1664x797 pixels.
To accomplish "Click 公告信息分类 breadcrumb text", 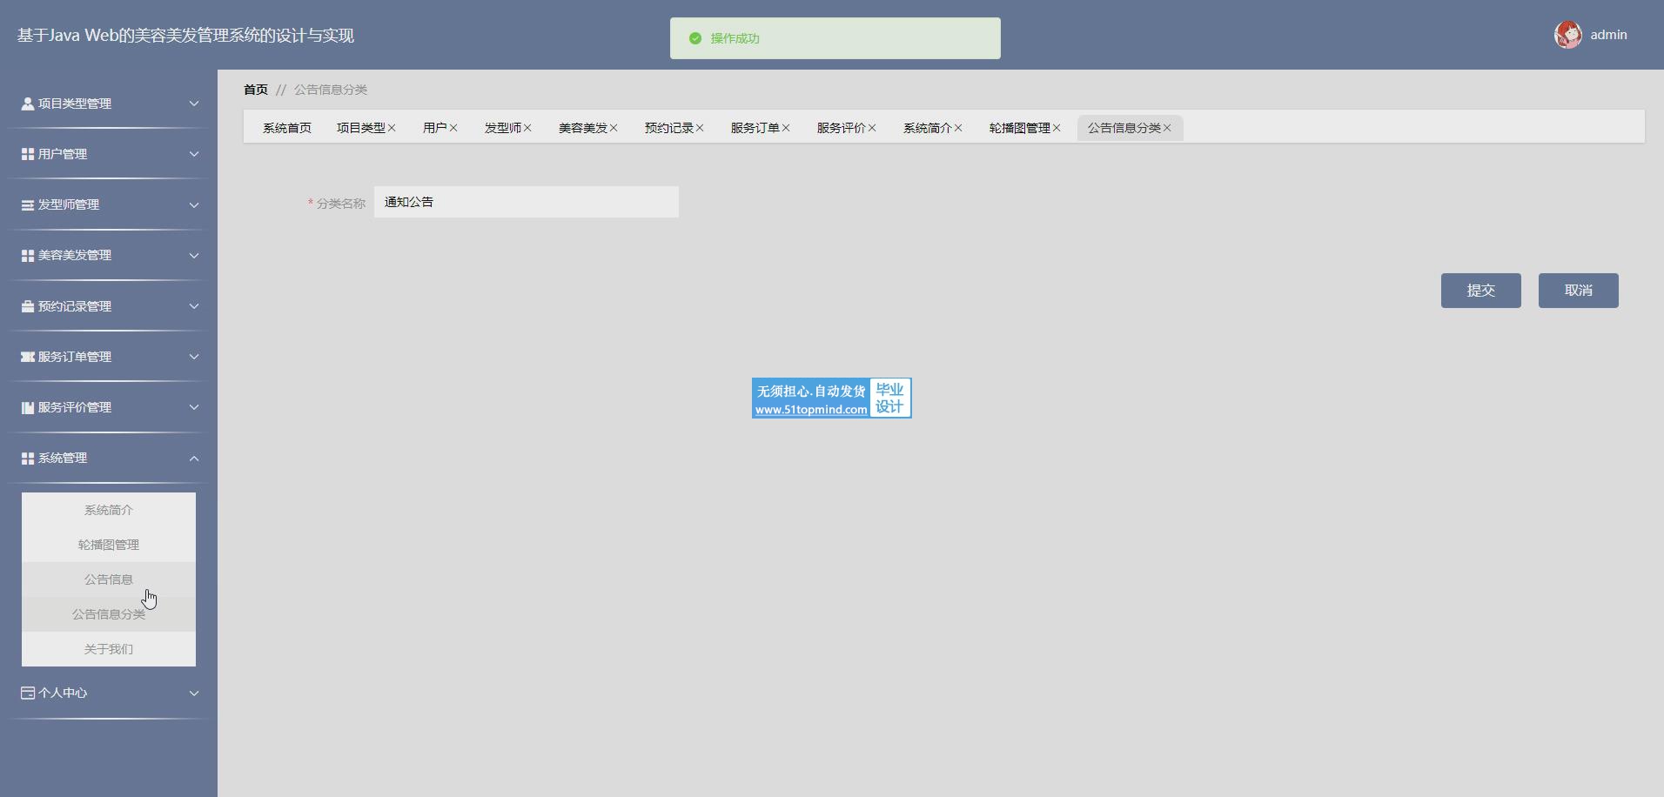I will point(331,90).
